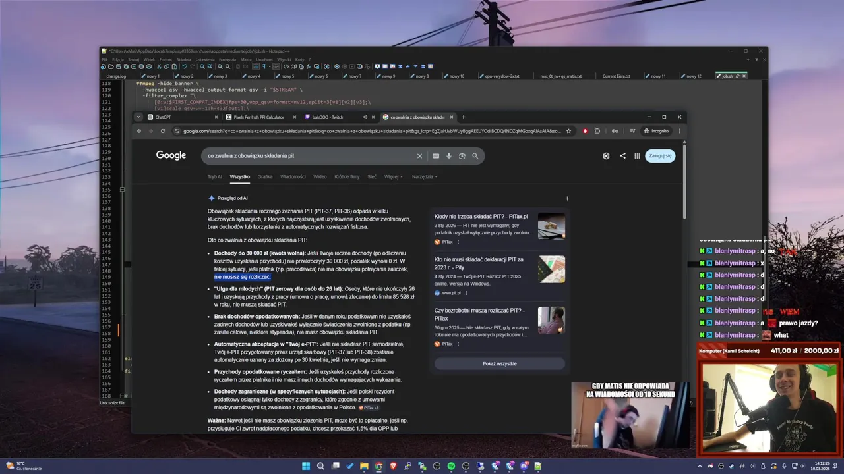
Task: Open Google Lens image search
Action: [462, 156]
